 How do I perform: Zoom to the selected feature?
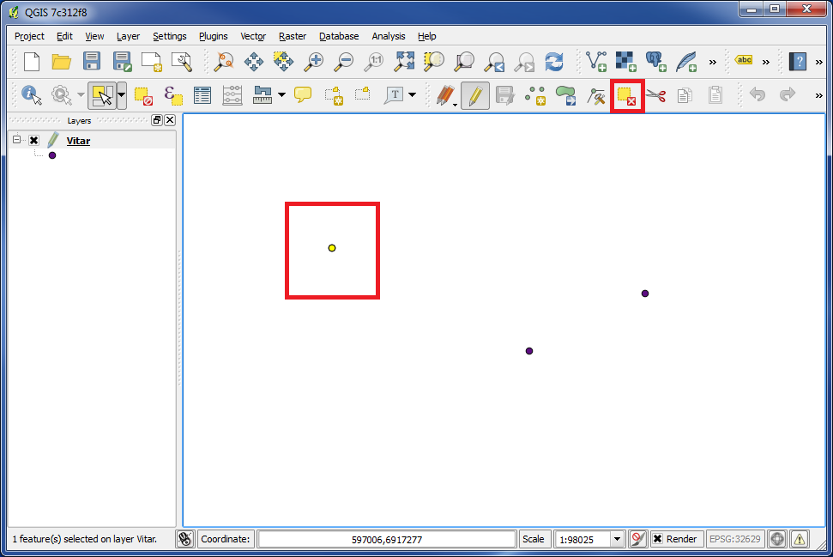click(x=434, y=62)
